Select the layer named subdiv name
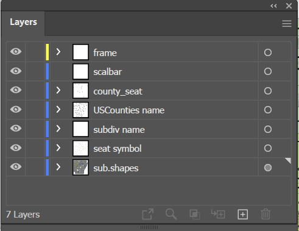This screenshot has height=231, width=299. pyautogui.click(x=119, y=130)
